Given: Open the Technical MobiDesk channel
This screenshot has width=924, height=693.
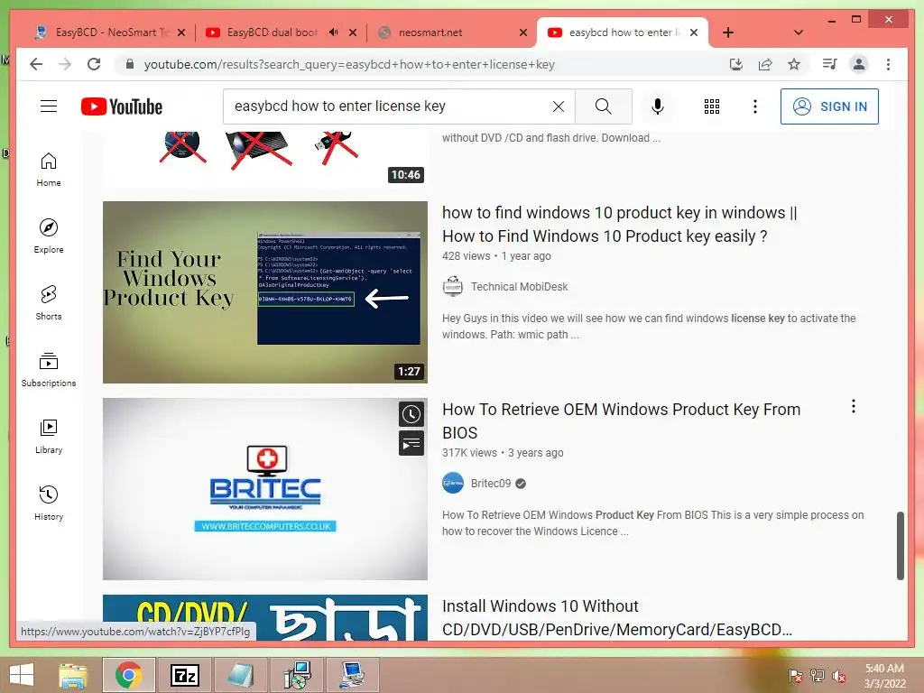Looking at the screenshot, I should pyautogui.click(x=519, y=286).
